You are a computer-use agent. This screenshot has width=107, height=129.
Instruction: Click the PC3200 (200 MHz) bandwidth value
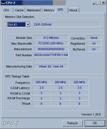pos(51,43)
